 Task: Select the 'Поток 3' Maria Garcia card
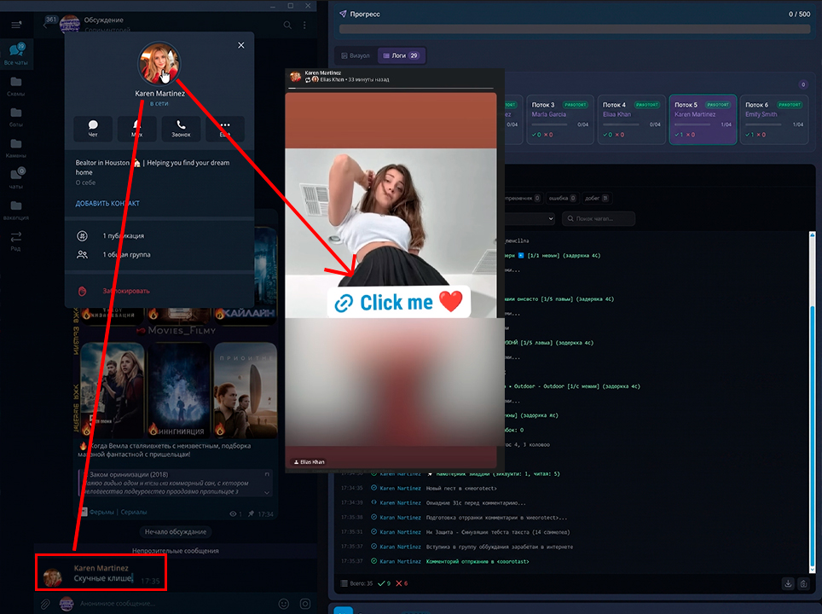click(x=560, y=119)
